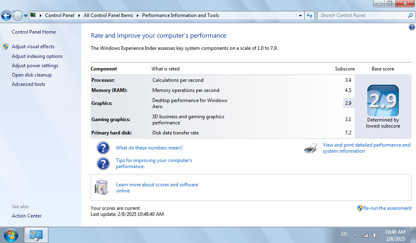Click the network signal icon in the tray
416x243 pixels.
click(x=365, y=235)
